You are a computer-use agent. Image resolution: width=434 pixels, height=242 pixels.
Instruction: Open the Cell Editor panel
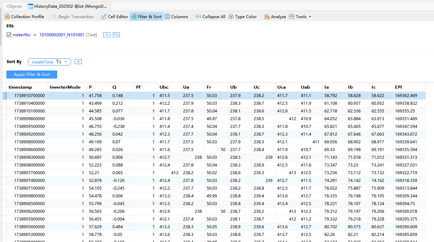coord(115,16)
